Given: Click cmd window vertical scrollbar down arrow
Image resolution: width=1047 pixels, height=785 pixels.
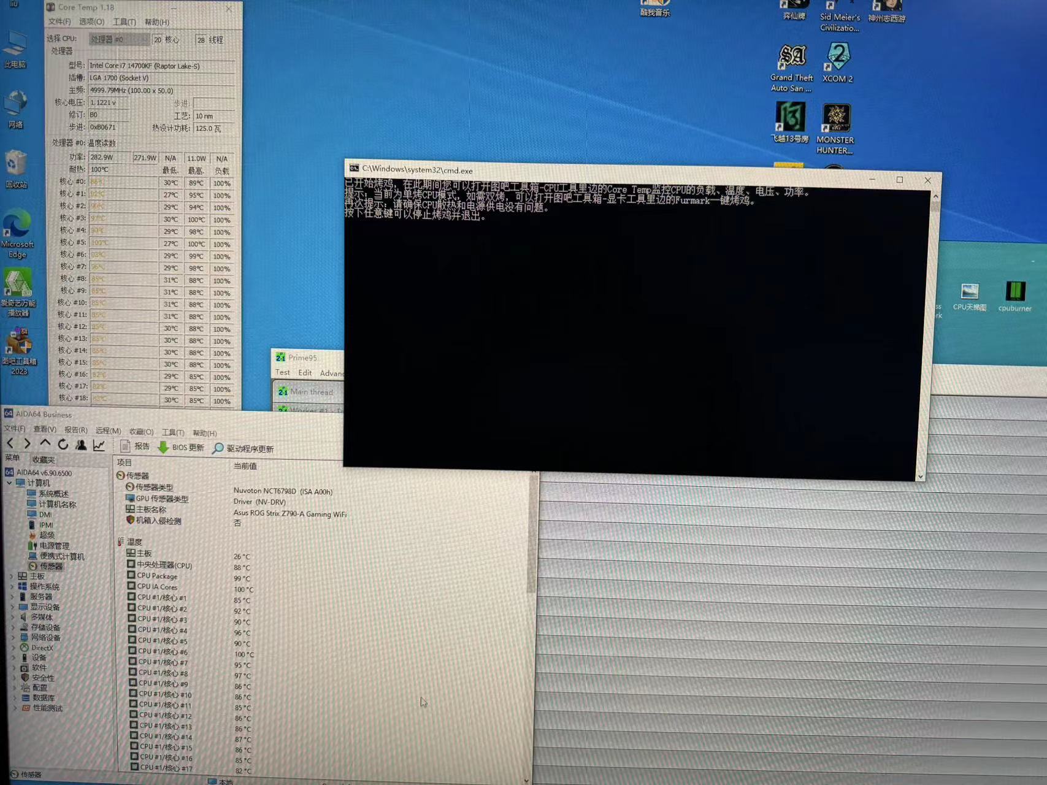Looking at the screenshot, I should pyautogui.click(x=920, y=477).
